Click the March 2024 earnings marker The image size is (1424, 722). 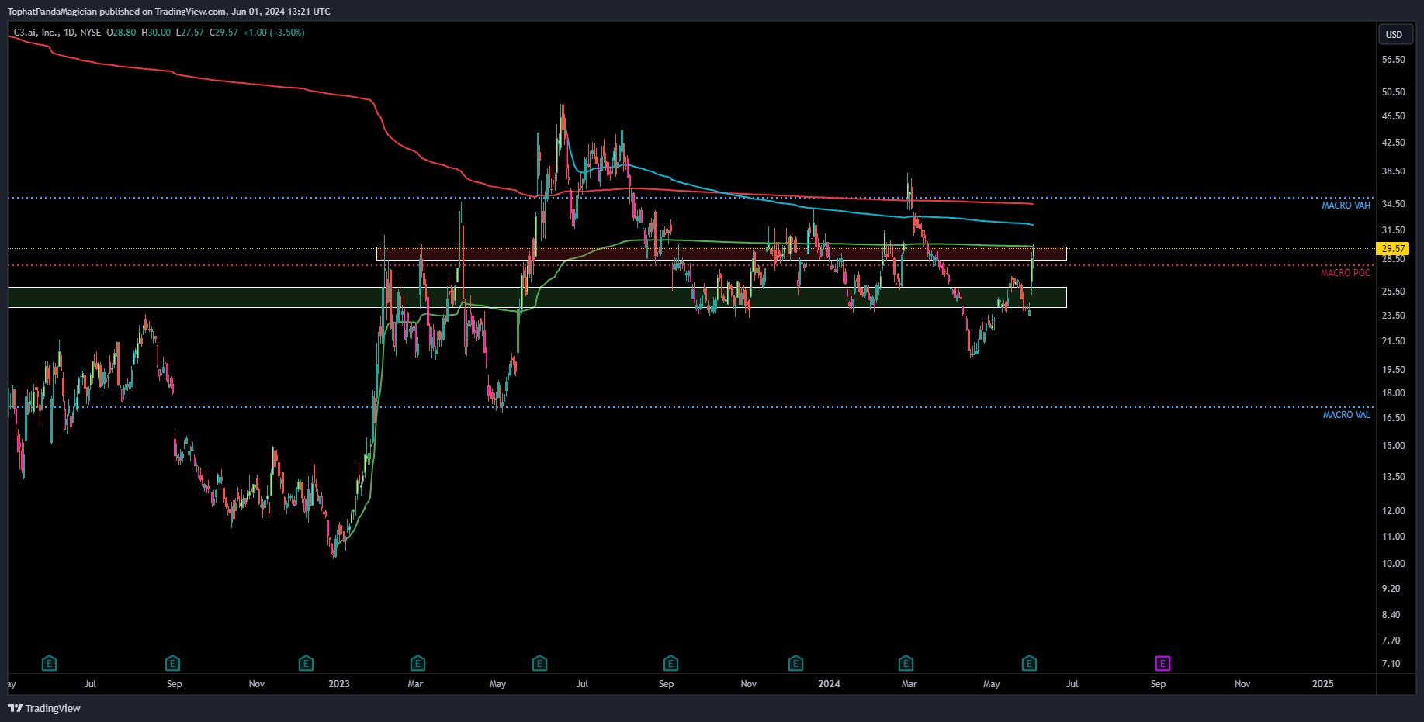pos(906,663)
